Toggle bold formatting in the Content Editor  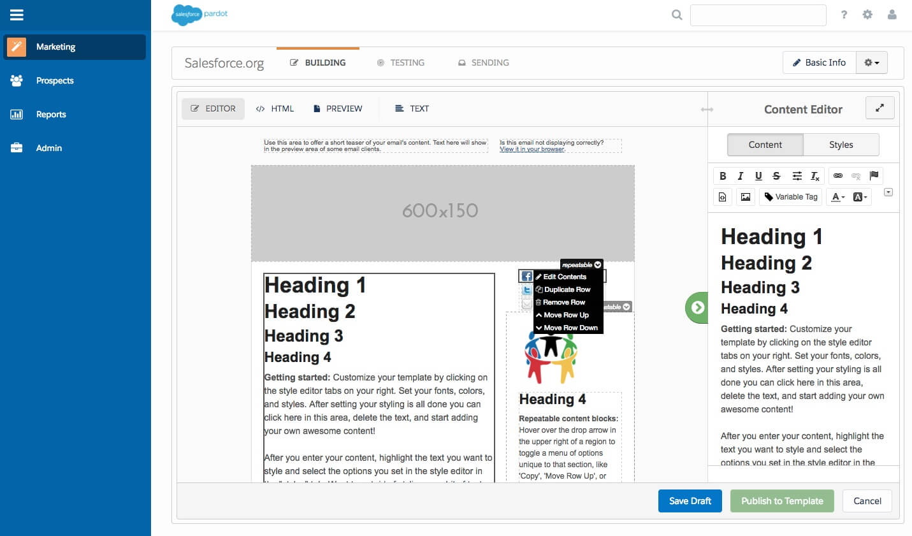coord(723,176)
